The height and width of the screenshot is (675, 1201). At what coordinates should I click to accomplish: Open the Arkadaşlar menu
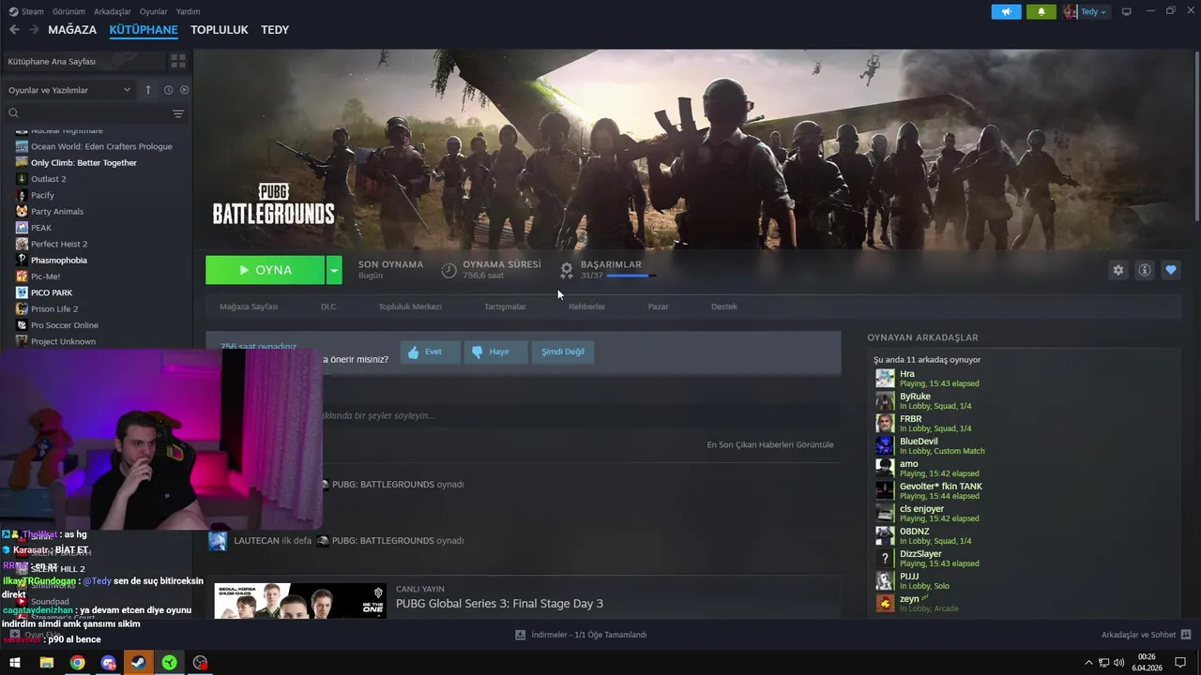pos(113,11)
